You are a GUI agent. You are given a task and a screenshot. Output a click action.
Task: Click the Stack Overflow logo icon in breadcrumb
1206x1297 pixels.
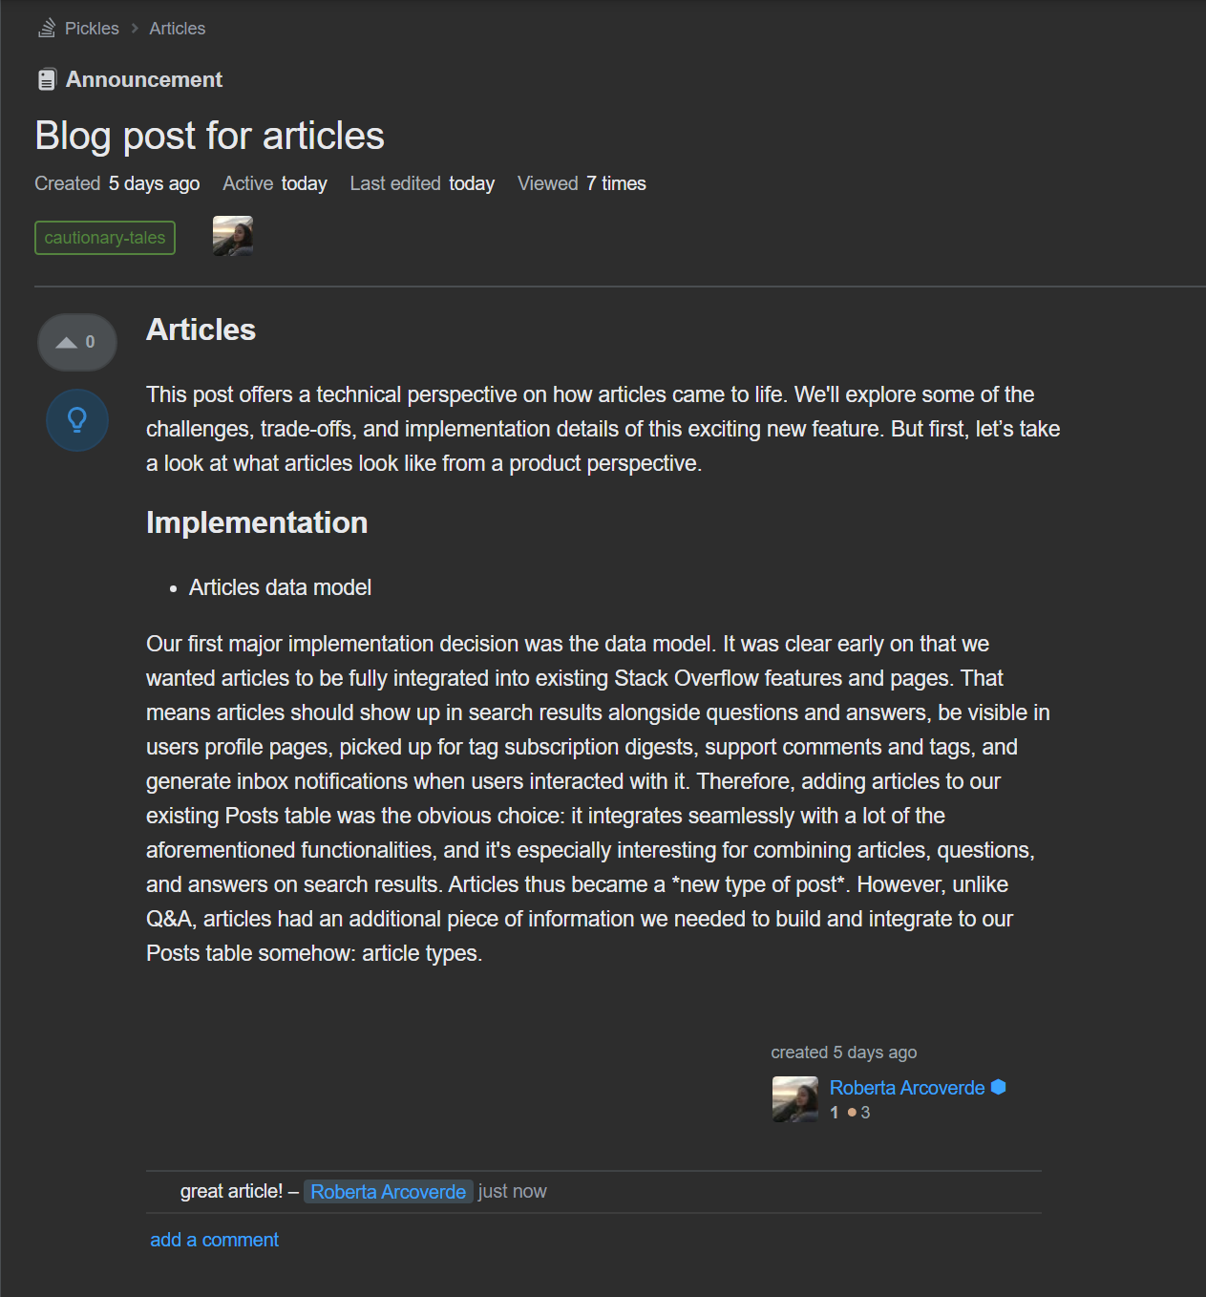pyautogui.click(x=47, y=29)
